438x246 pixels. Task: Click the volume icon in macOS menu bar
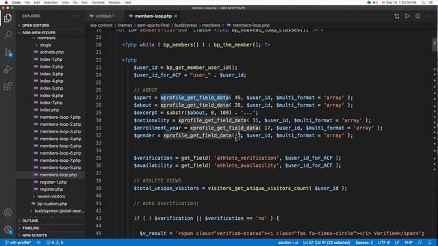(x=375, y=3)
